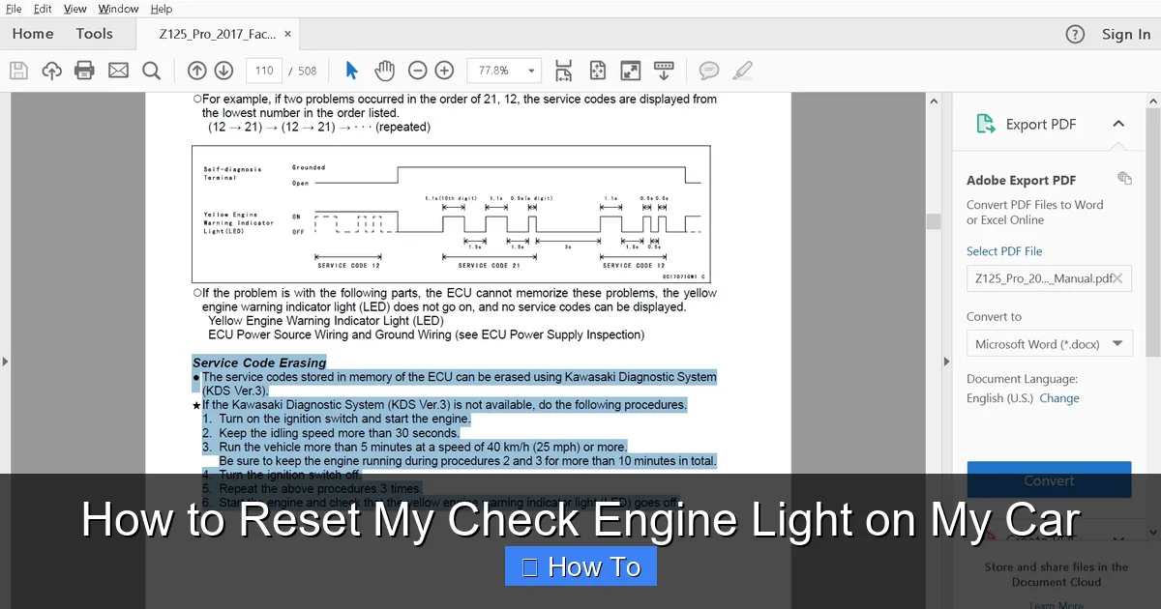Save the file to Document Cloud icon

pos(51,70)
